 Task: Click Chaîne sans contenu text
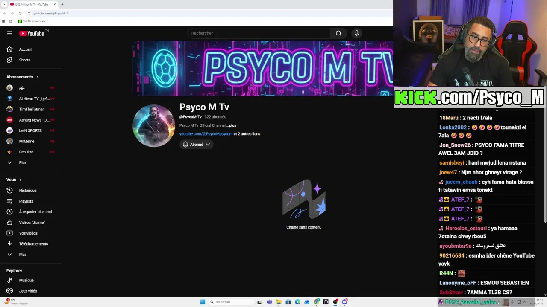coord(304,227)
